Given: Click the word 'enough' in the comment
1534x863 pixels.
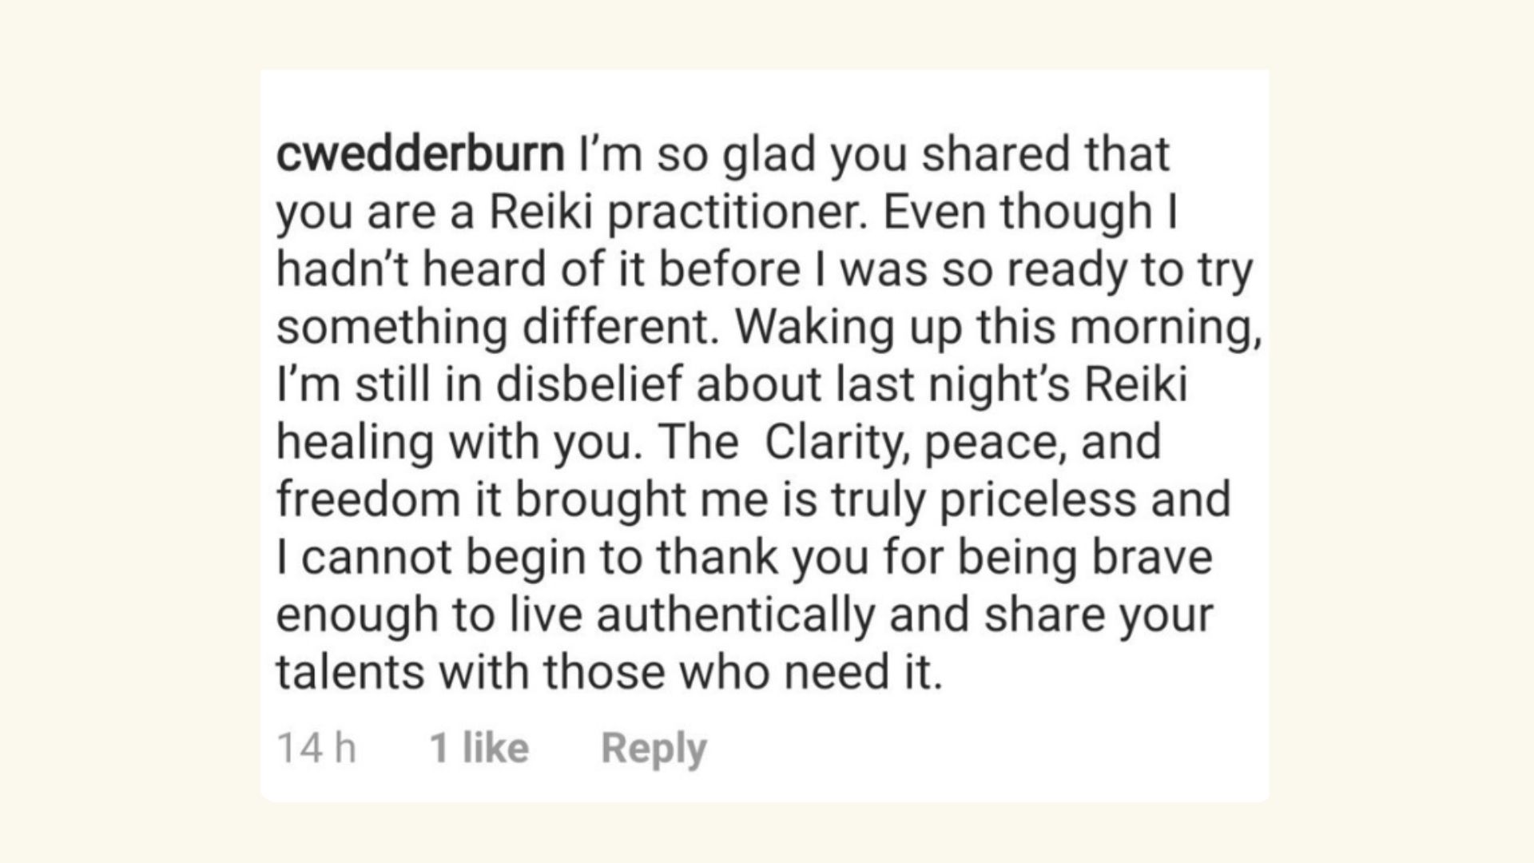Looking at the screenshot, I should tap(353, 614).
